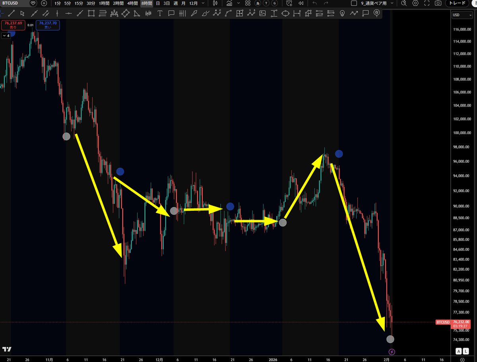Click the blue 買い buy button
Viewport: 477px width, 362px height.
pos(48,25)
